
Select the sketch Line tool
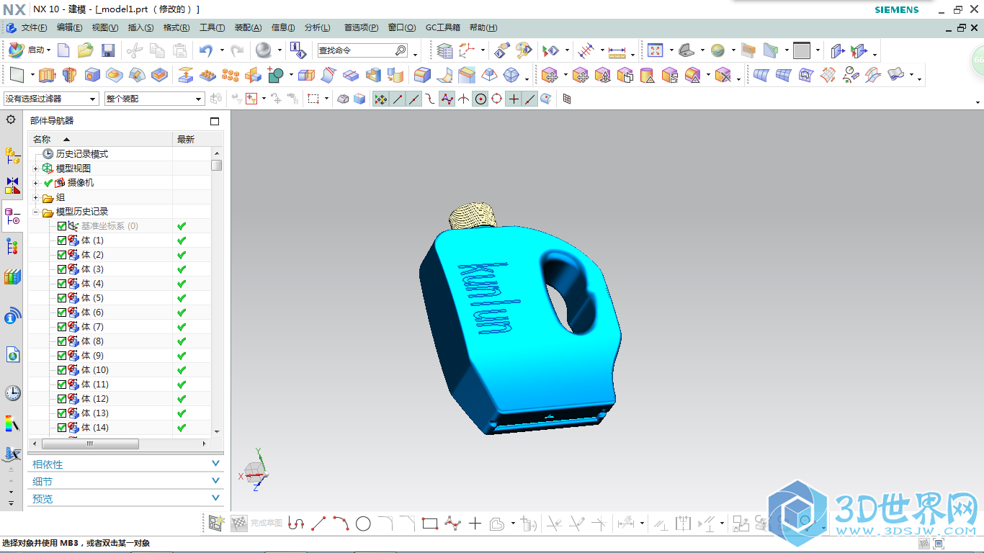318,523
